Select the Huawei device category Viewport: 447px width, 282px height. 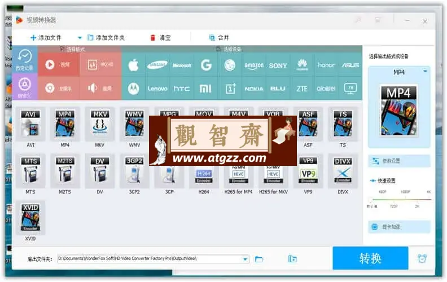[302, 65]
